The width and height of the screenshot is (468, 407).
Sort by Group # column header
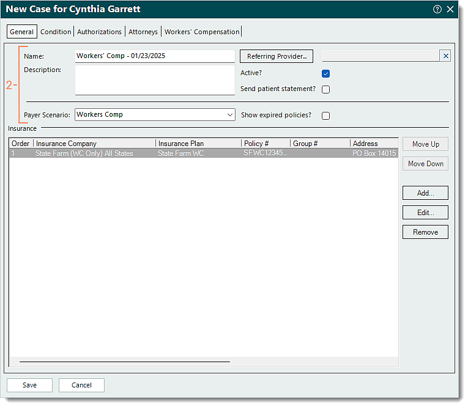tap(320, 144)
